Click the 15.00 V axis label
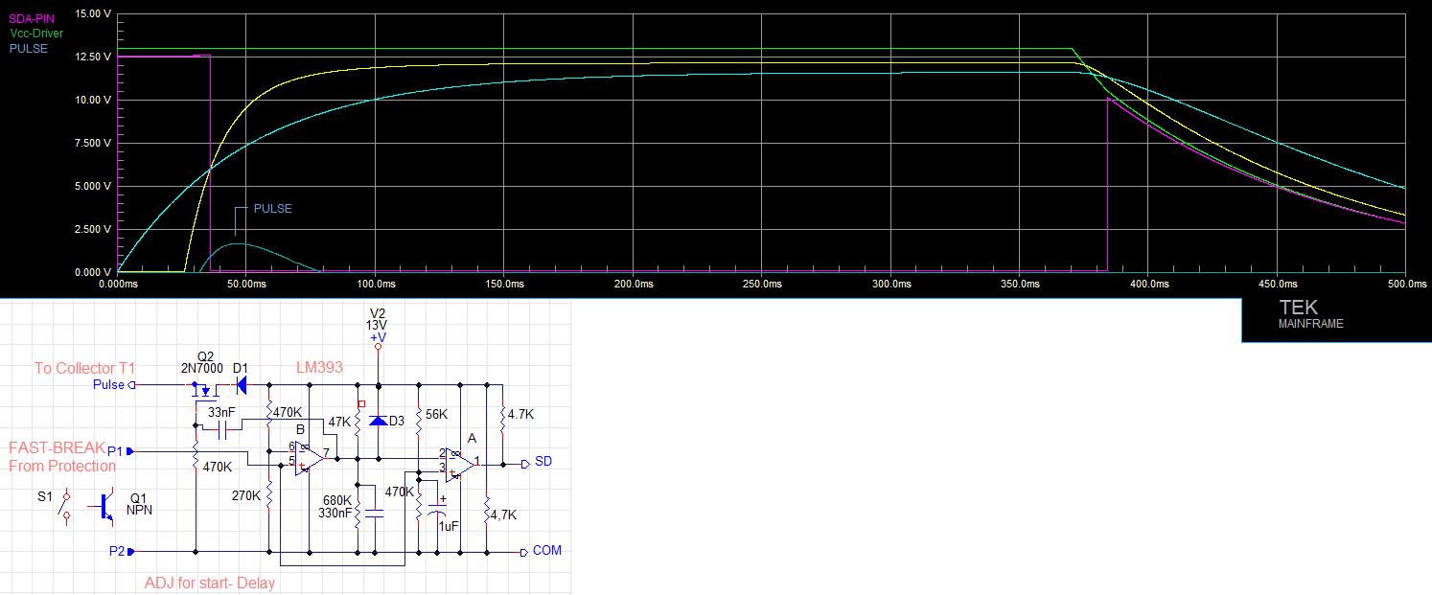Viewport: 1432px width, 595px height. tap(92, 13)
